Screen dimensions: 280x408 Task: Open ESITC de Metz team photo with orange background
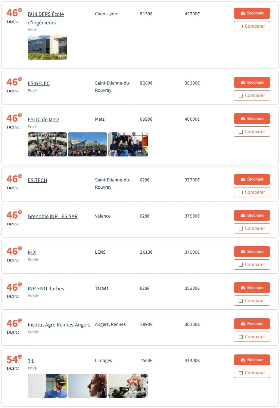(x=128, y=144)
